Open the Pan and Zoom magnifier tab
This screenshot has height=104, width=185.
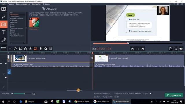4,40
